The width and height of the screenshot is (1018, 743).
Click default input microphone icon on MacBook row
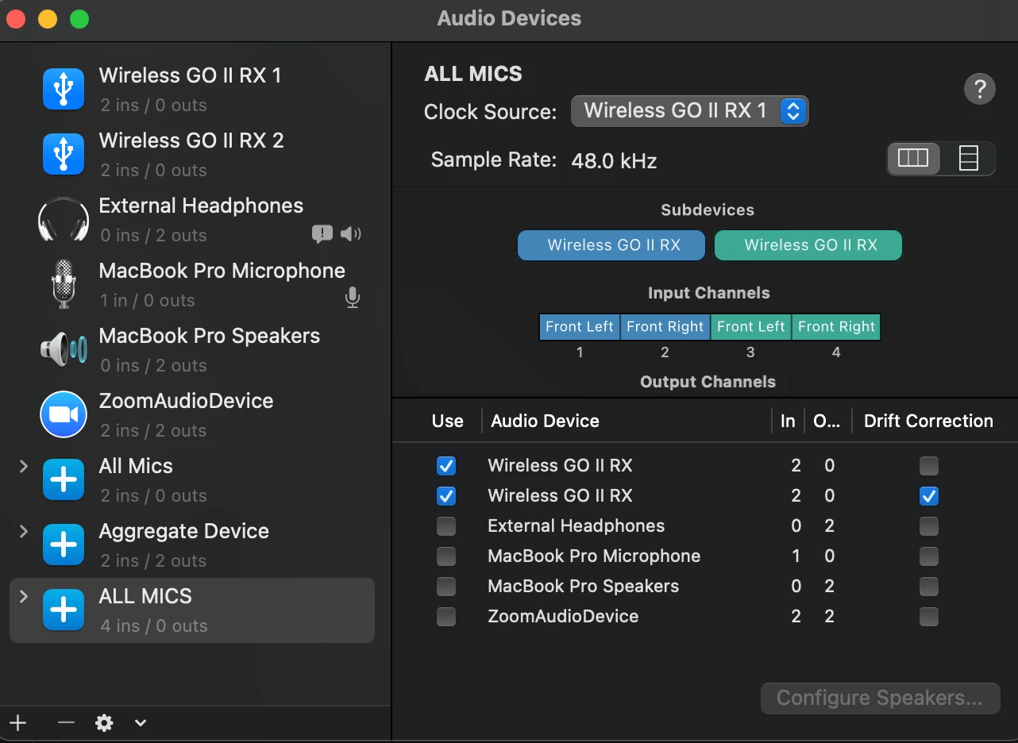click(353, 298)
